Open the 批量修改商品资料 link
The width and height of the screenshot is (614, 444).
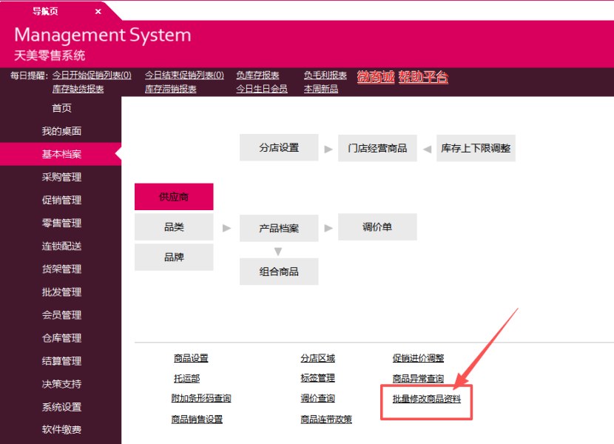click(x=427, y=399)
